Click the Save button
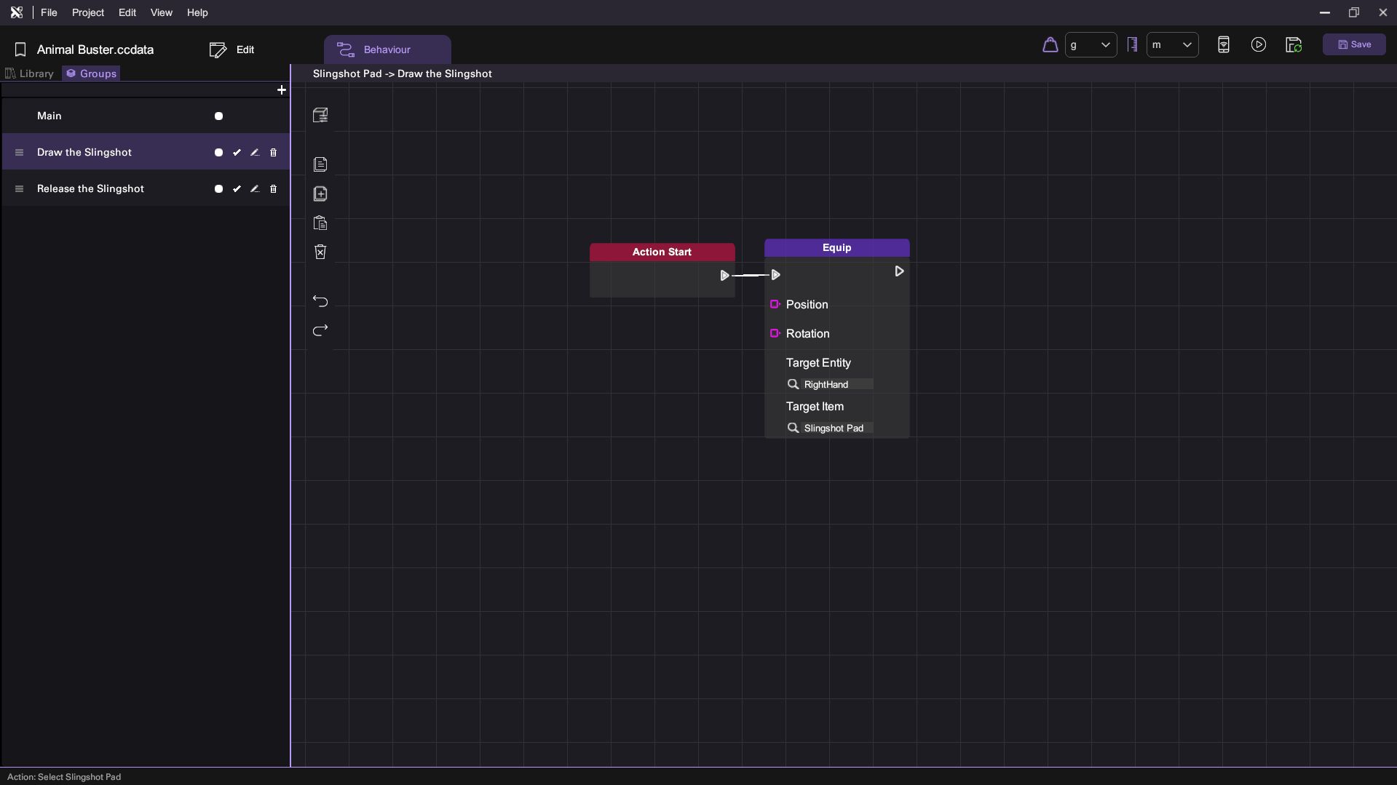This screenshot has width=1397, height=785. pyautogui.click(x=1354, y=45)
